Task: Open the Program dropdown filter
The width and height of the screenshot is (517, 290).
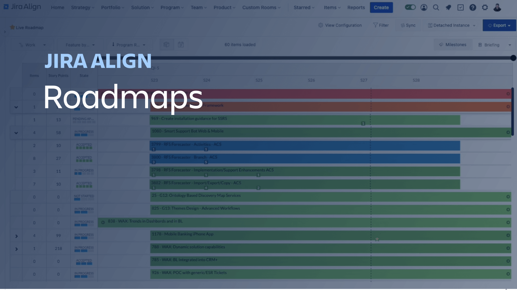Action: pos(128,45)
